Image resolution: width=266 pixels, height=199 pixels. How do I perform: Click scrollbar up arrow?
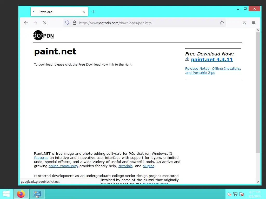(x=258, y=30)
